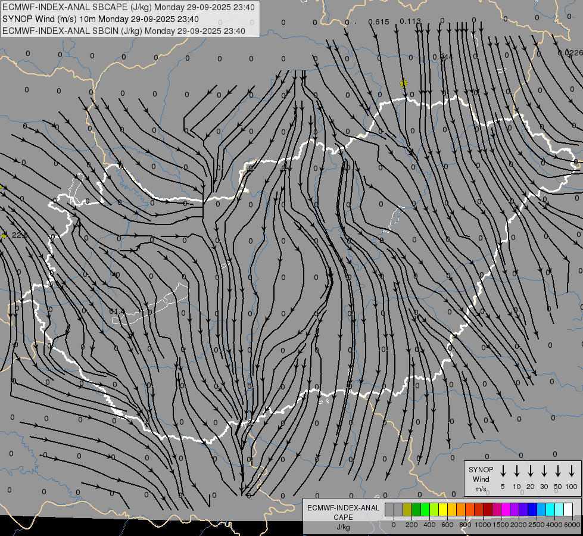Click the SBCAPE header line
Viewport: 583px width, 536px height.
(x=129, y=7)
